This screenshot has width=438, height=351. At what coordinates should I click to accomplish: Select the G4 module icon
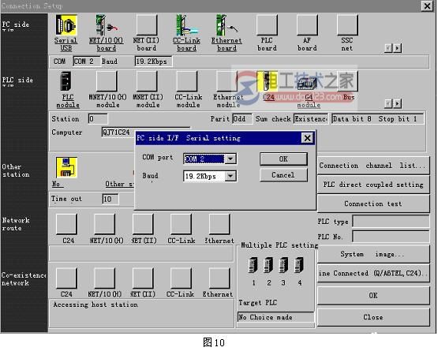(307, 83)
